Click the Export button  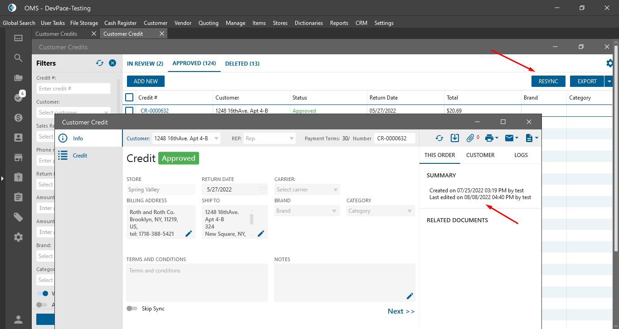(587, 81)
